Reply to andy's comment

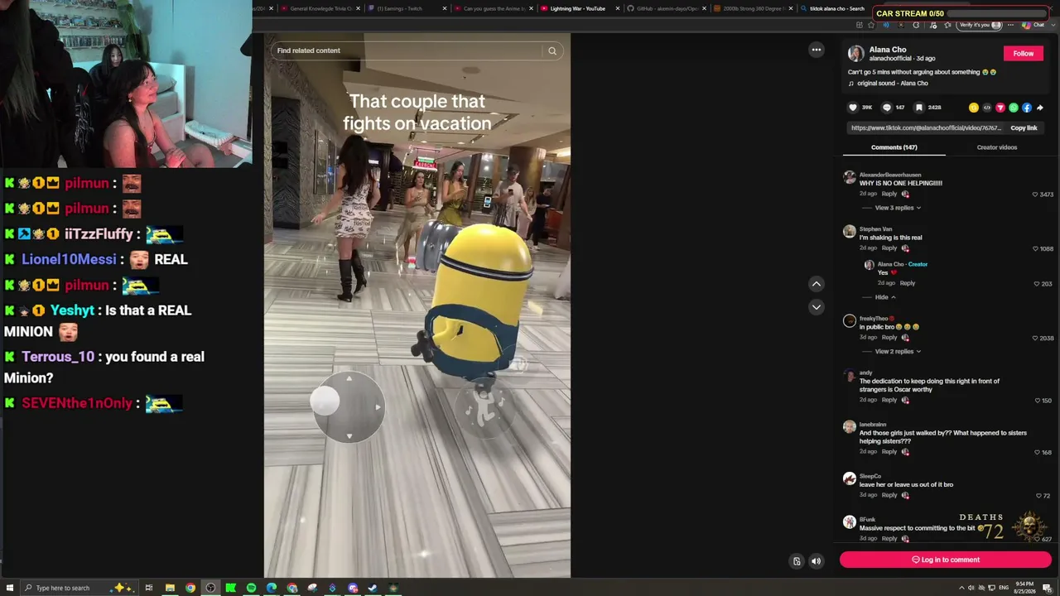click(889, 400)
